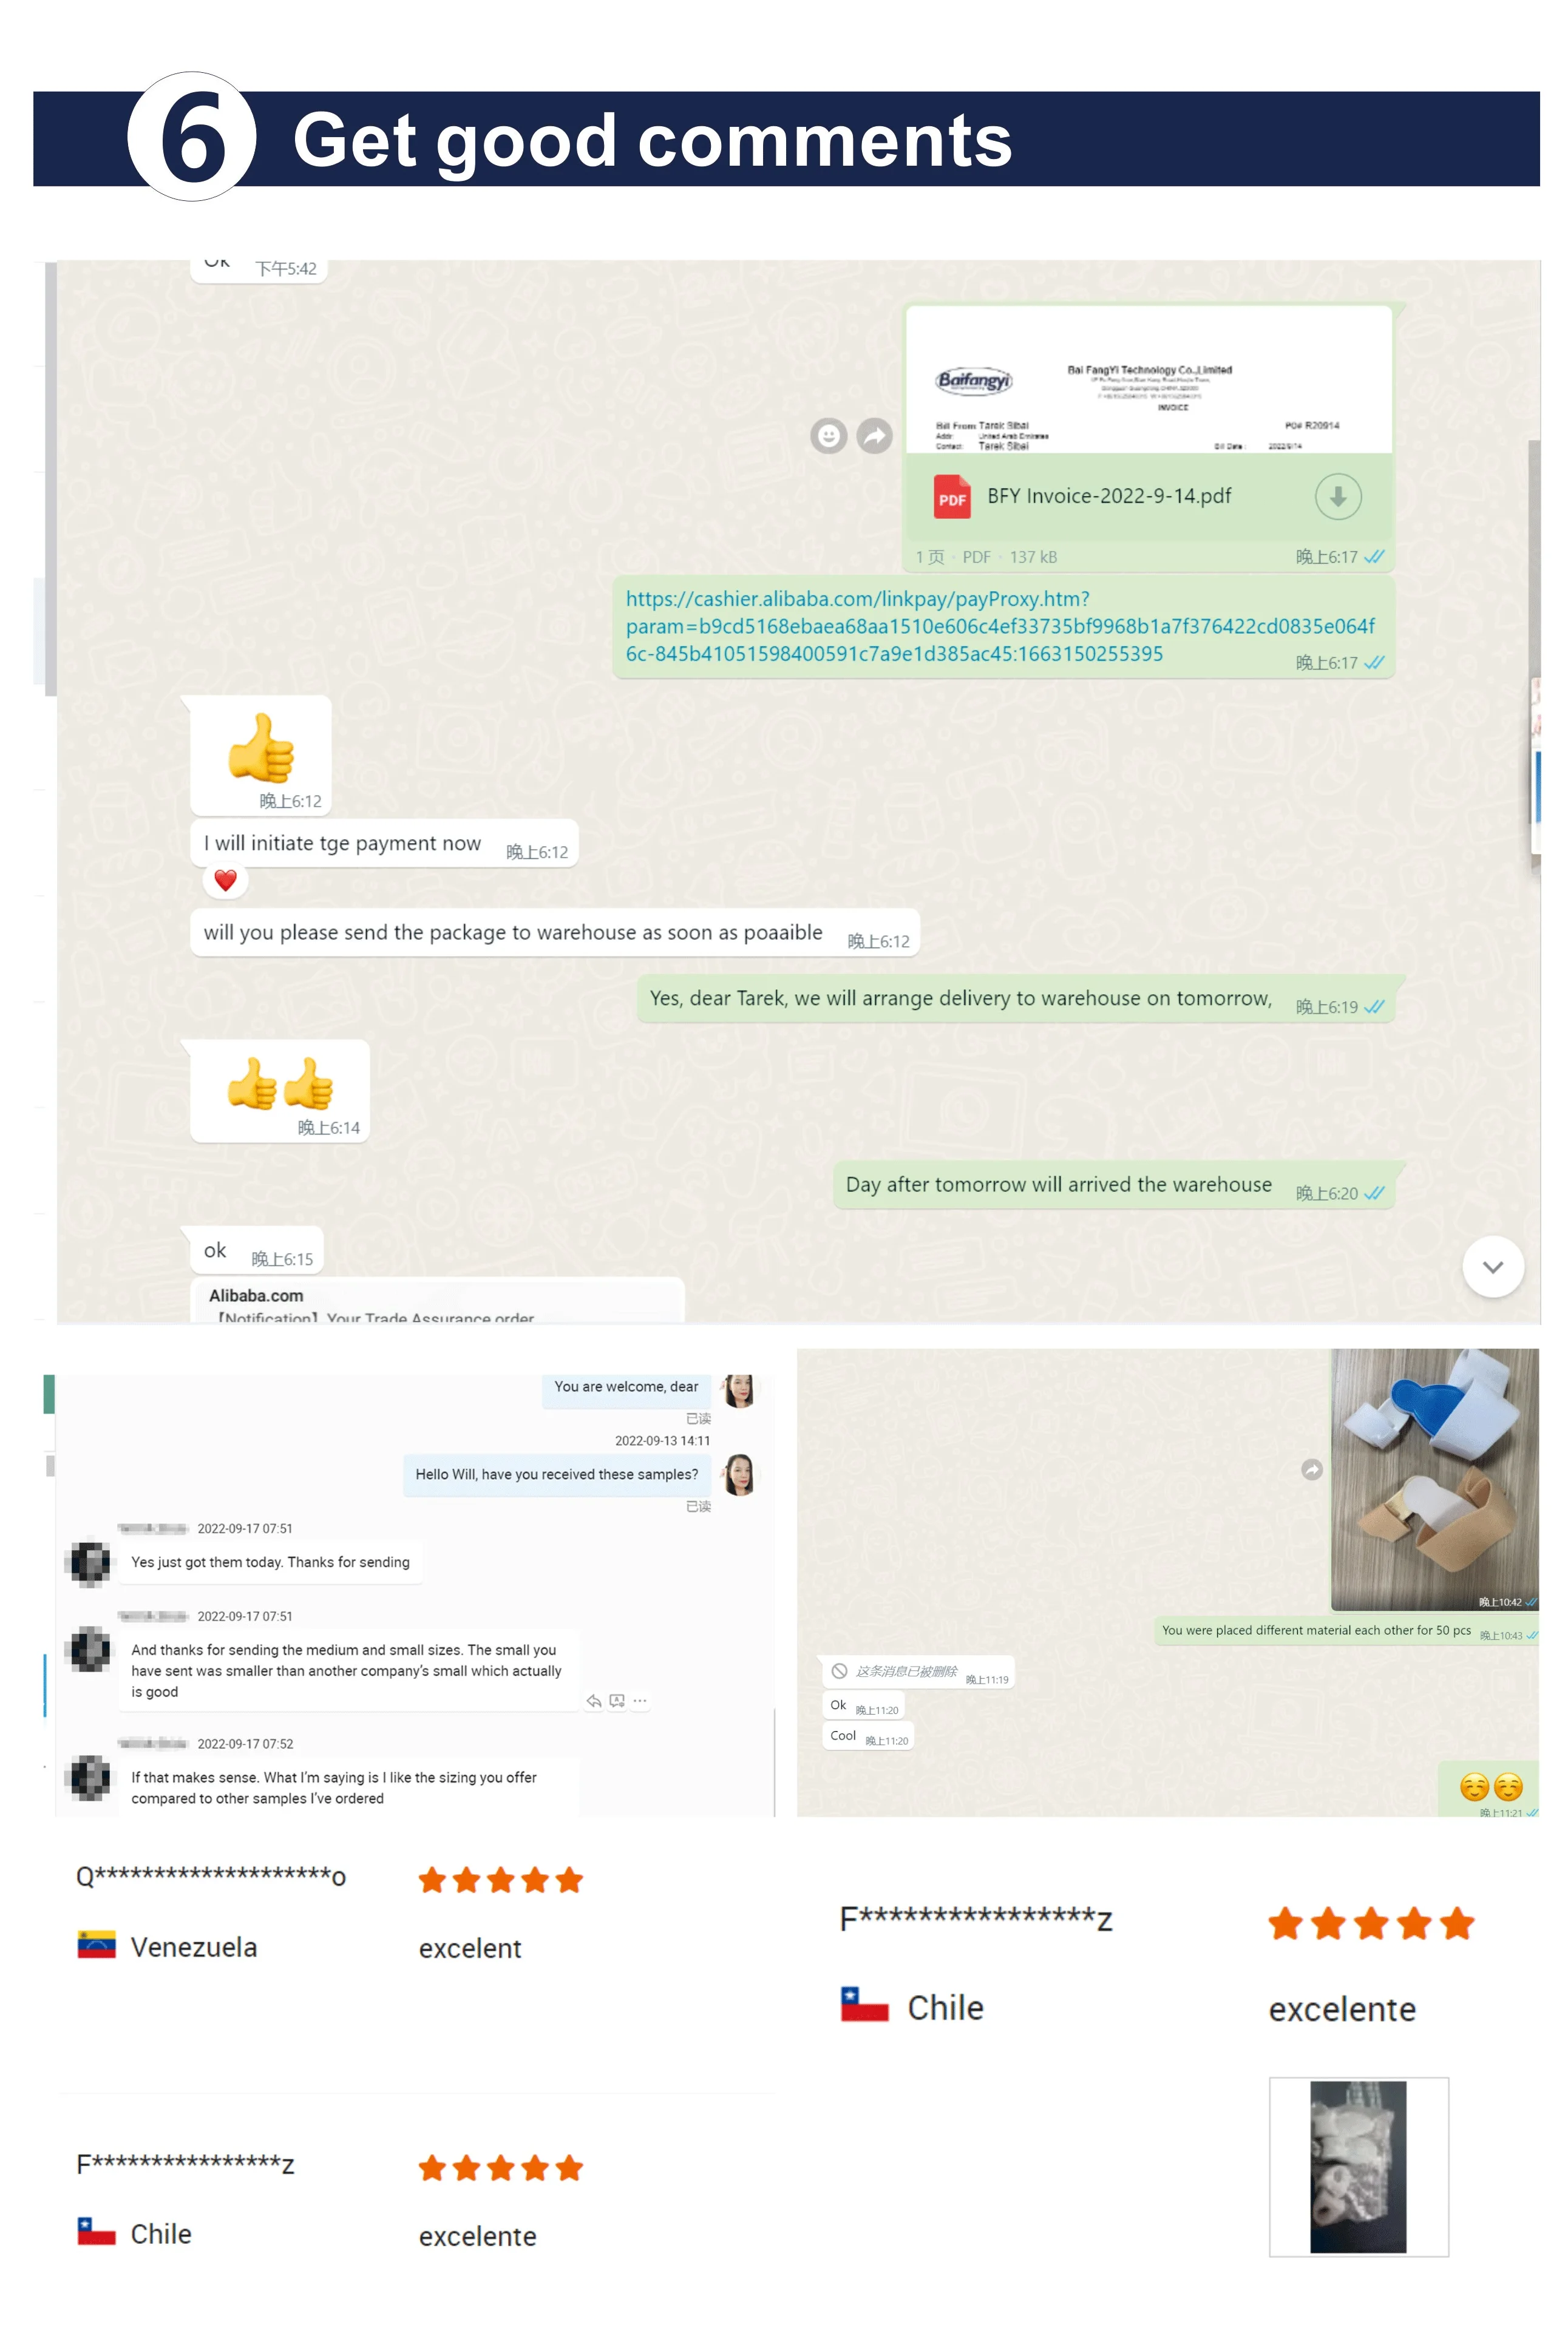Download the BFY Invoice PDF file
The image size is (1568, 2341).
click(x=1337, y=496)
